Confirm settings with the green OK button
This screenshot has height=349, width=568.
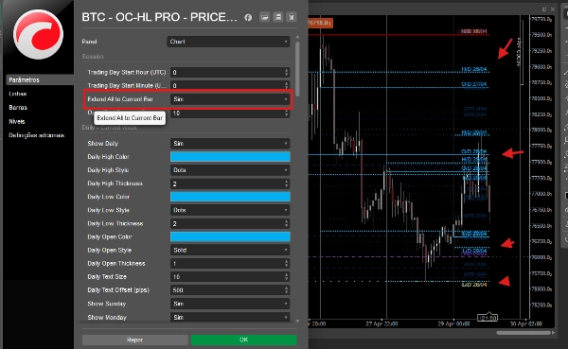tap(244, 340)
